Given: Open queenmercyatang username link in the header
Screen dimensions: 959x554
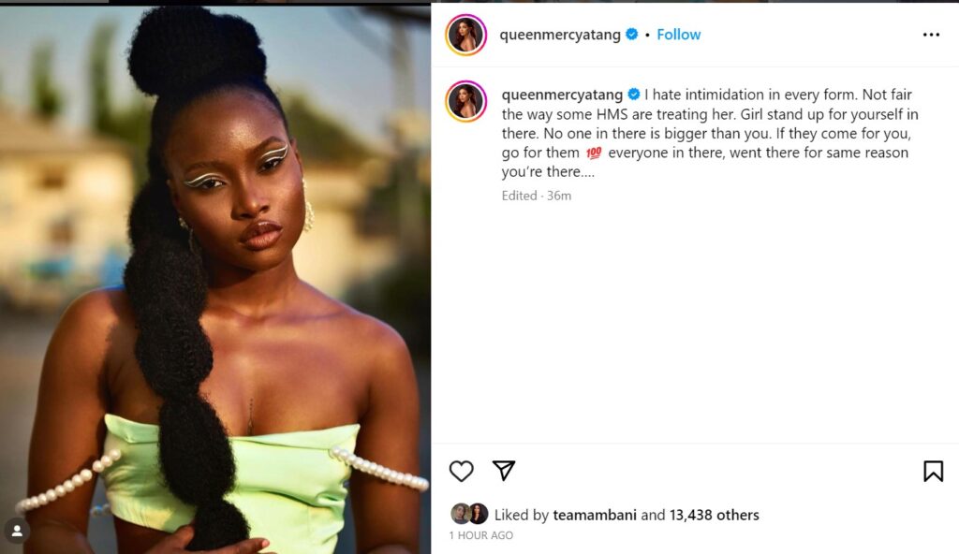Looking at the screenshot, I should click(562, 35).
